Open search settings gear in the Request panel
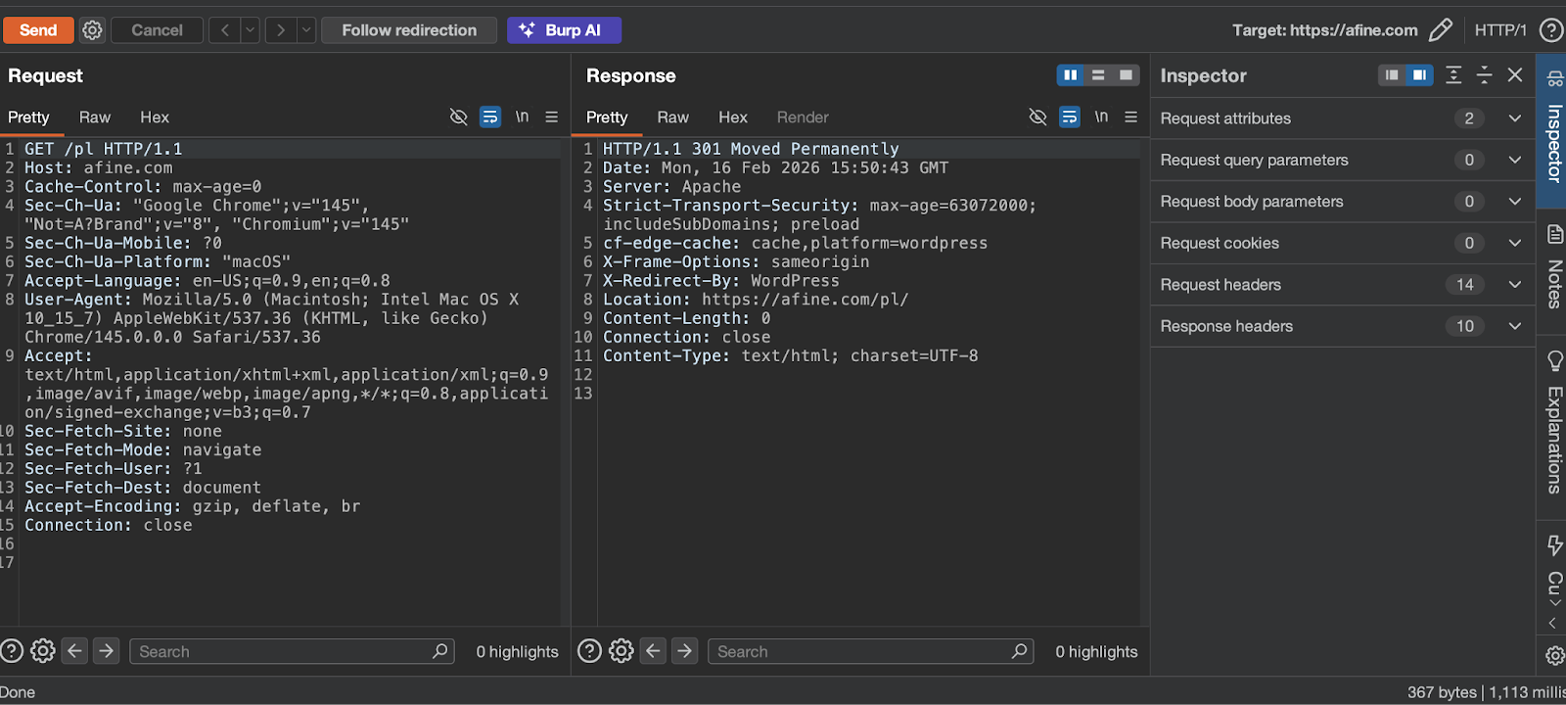The width and height of the screenshot is (1566, 705). (42, 651)
